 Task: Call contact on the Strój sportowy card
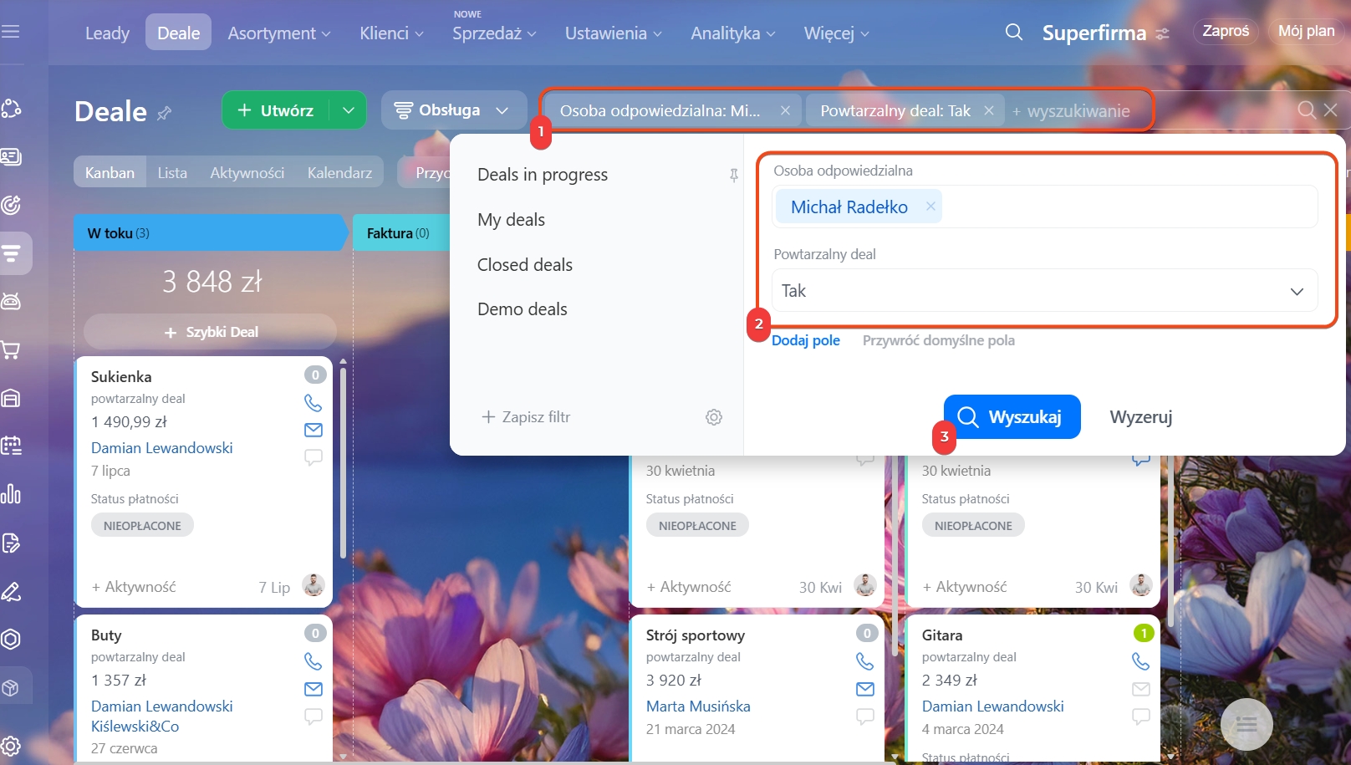pos(864,661)
